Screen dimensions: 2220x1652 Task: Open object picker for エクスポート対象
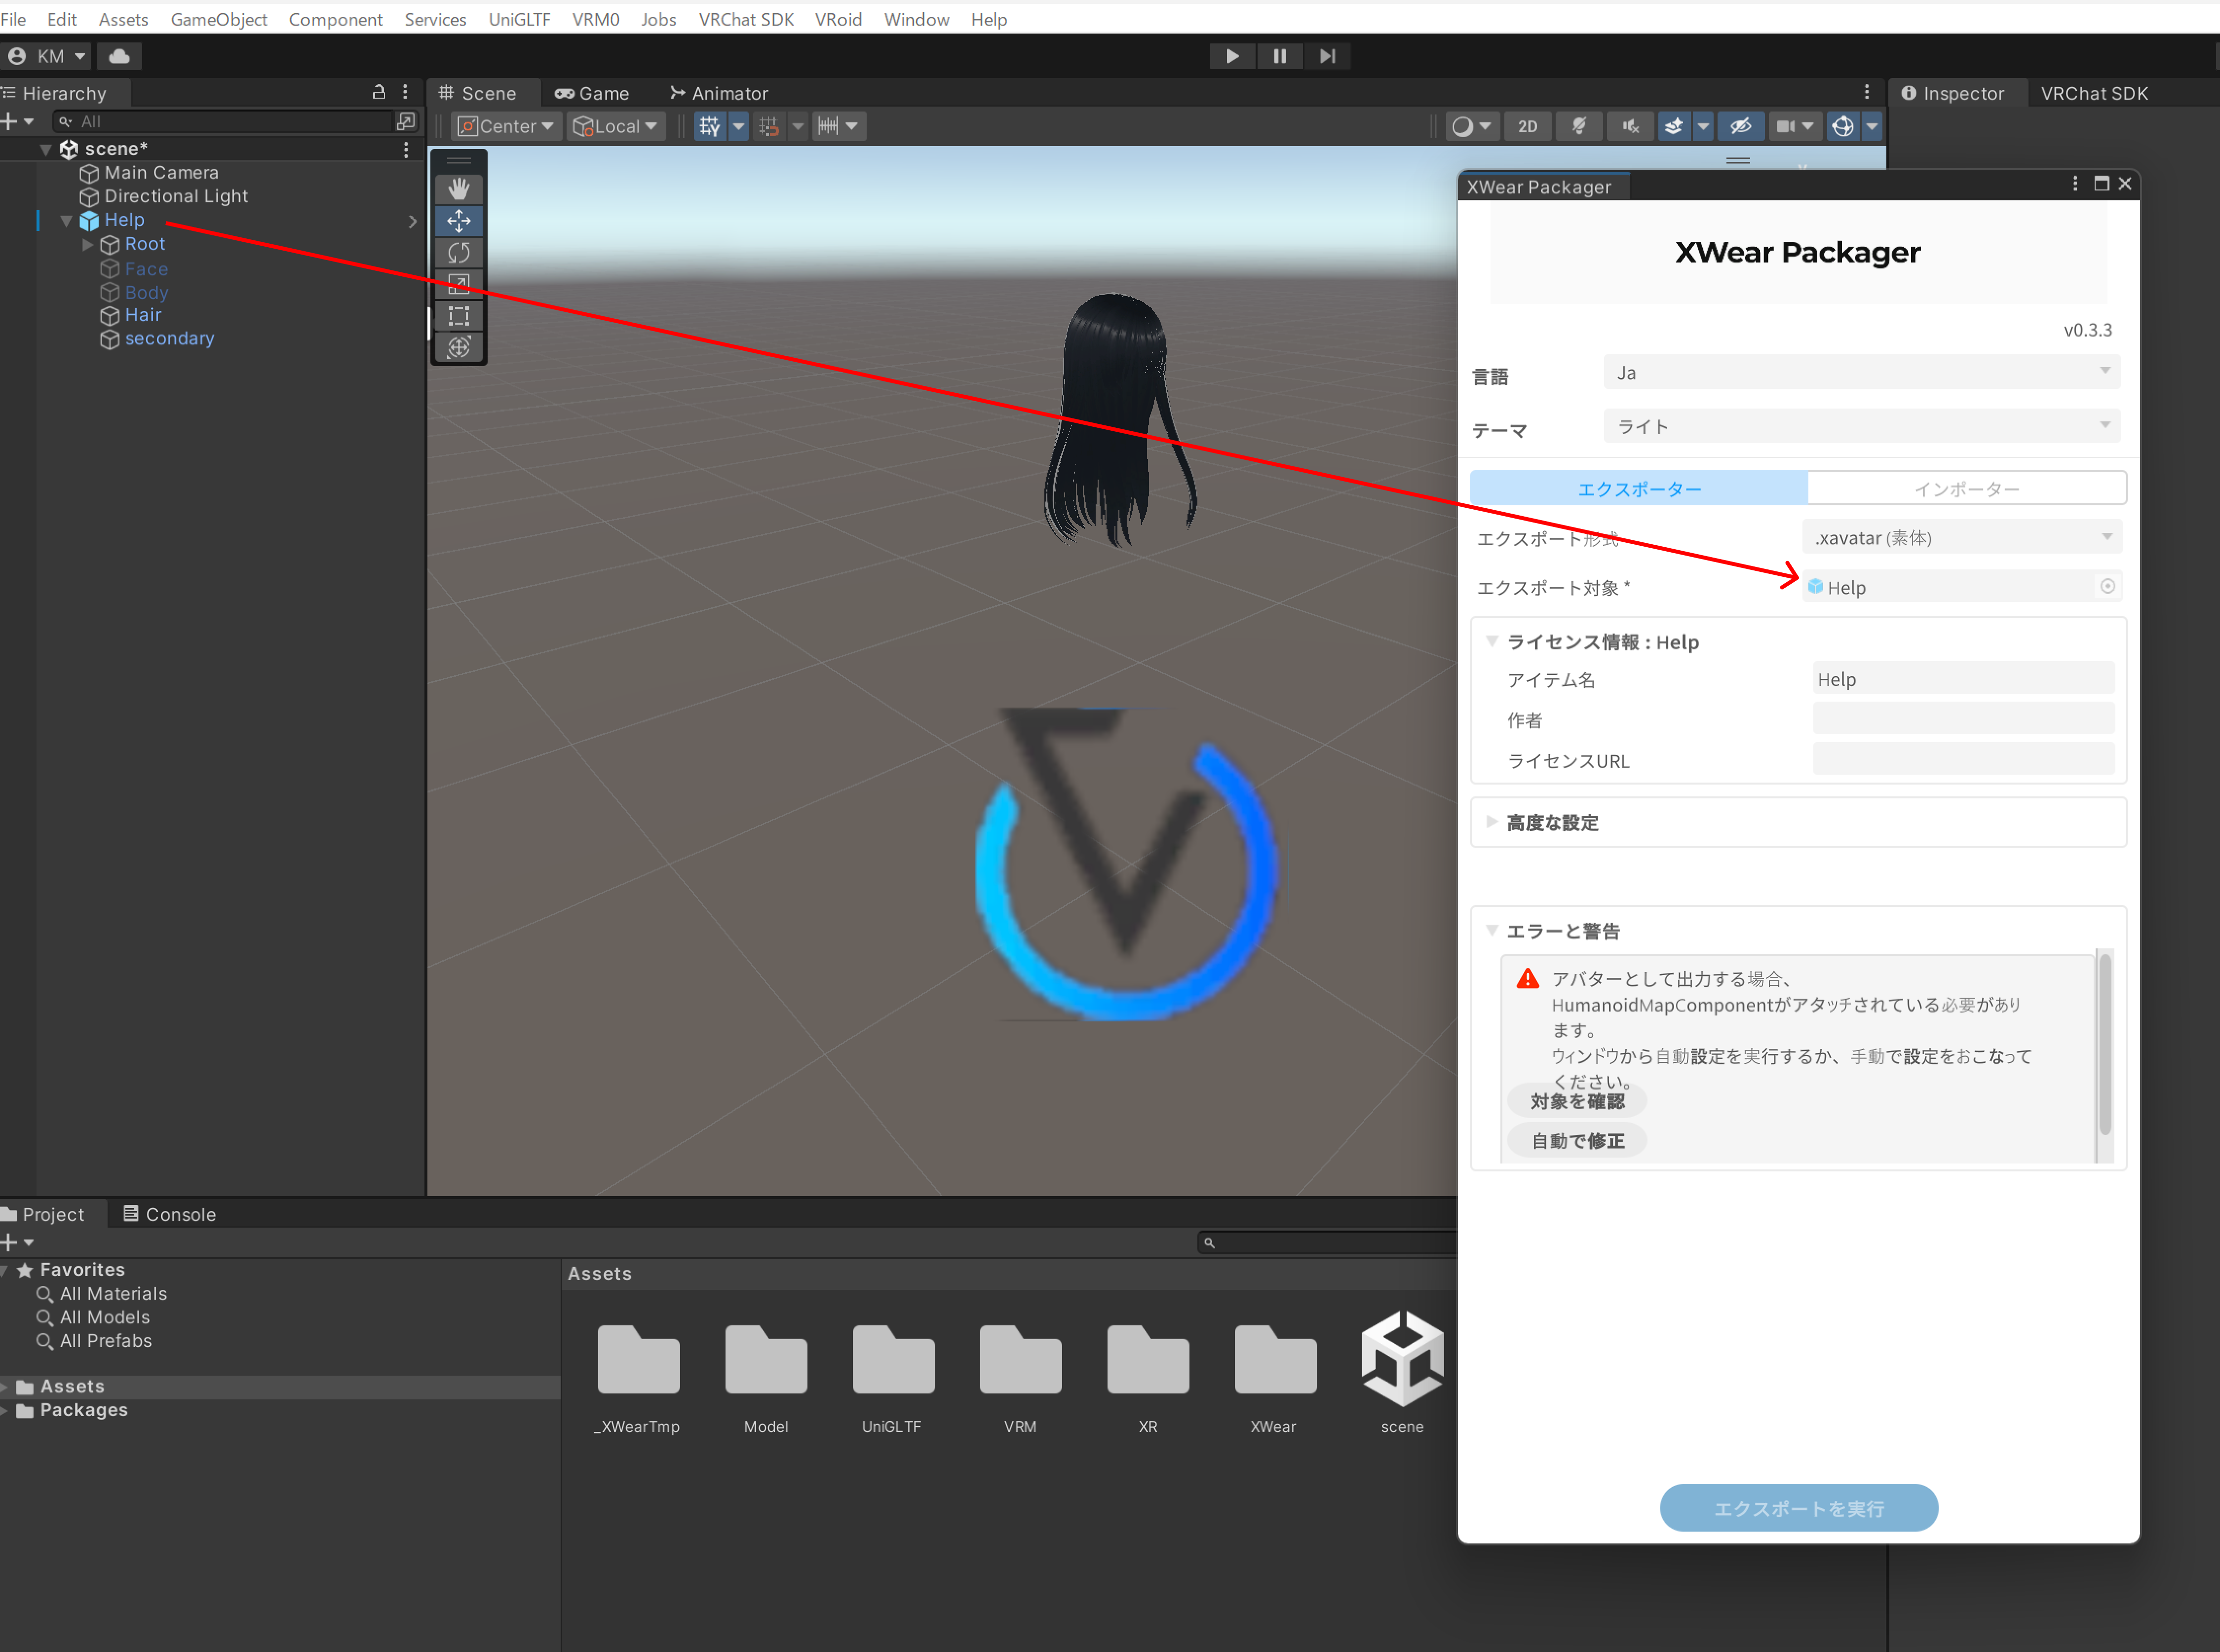click(2107, 587)
